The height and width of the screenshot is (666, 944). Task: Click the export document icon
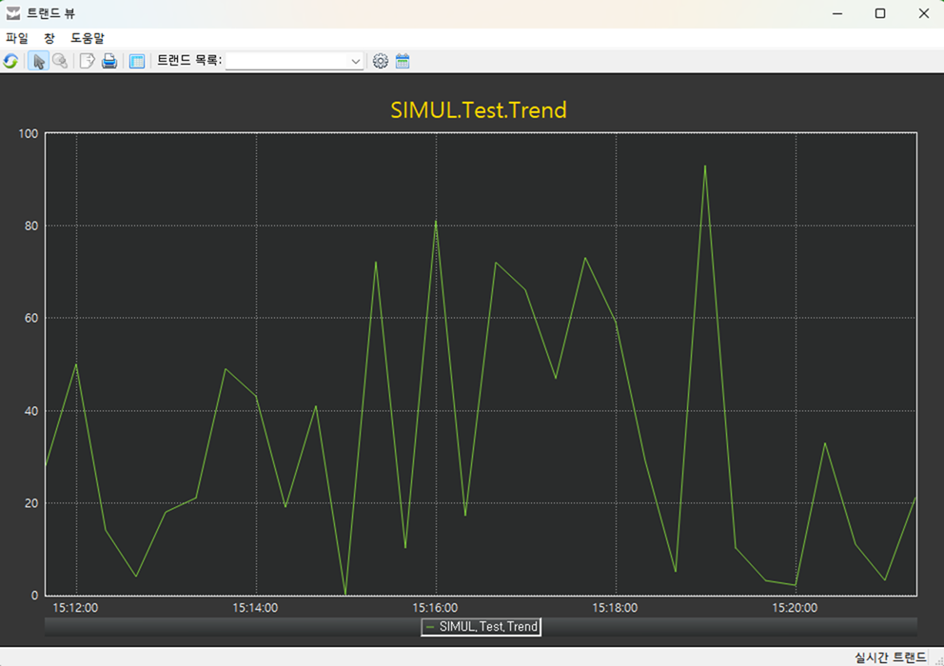(88, 61)
